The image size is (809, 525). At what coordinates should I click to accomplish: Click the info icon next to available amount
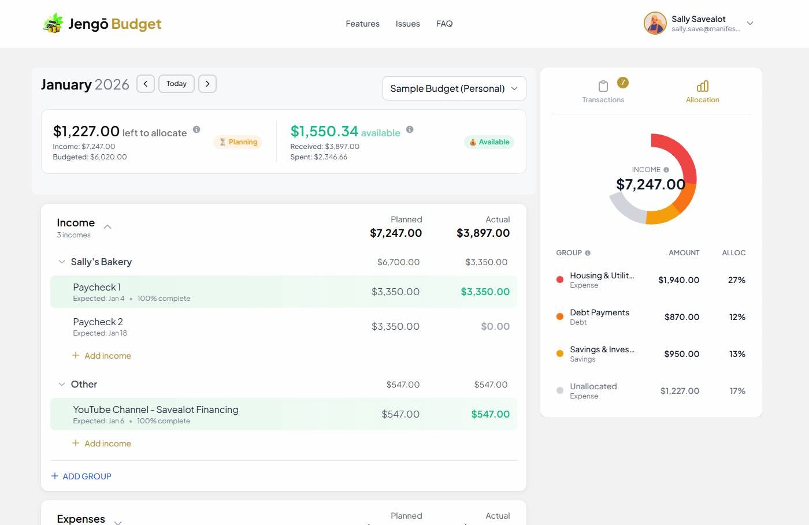point(410,129)
